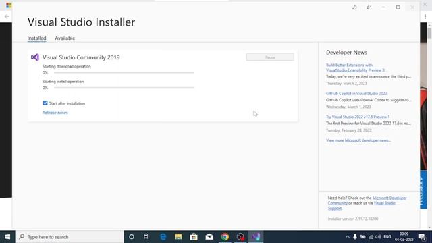Switch to Google Chrome in taskbar
This screenshot has height=243, width=432.
pos(225,237)
